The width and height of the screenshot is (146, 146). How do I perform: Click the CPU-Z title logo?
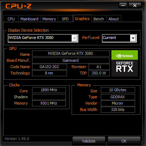click(18, 6)
